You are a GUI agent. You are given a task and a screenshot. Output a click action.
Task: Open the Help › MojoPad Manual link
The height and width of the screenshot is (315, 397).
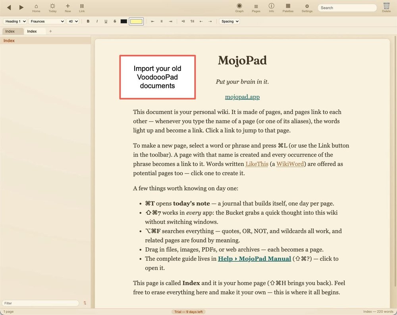click(x=254, y=259)
